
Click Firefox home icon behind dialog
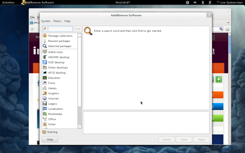point(228,29)
